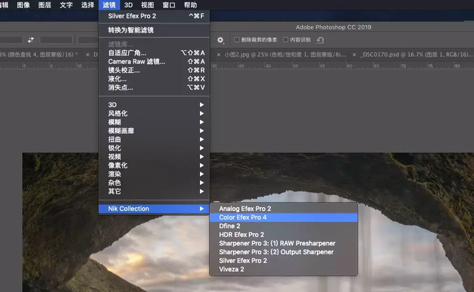Toggle 内容识别 checkbox

[x=285, y=39]
